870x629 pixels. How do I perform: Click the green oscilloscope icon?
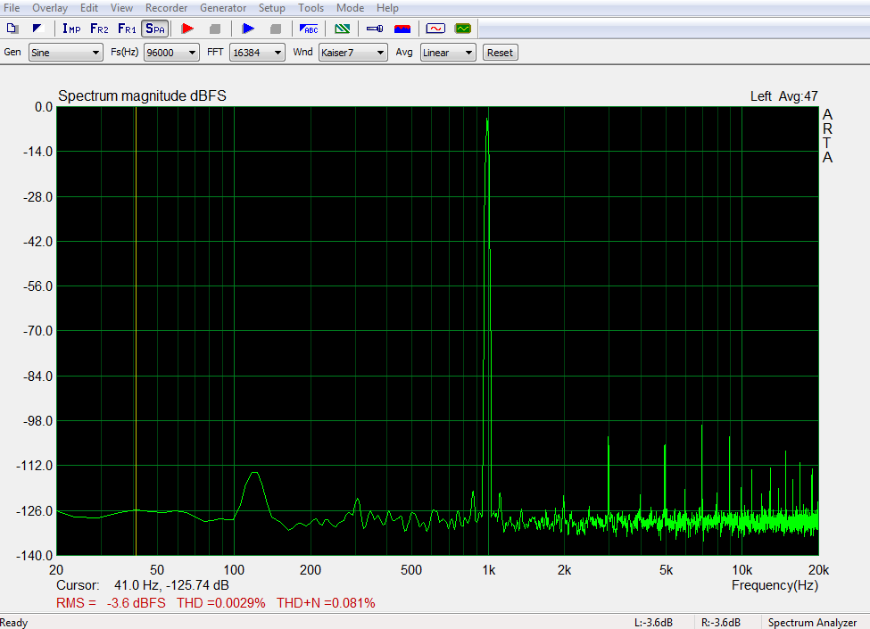coord(463,29)
